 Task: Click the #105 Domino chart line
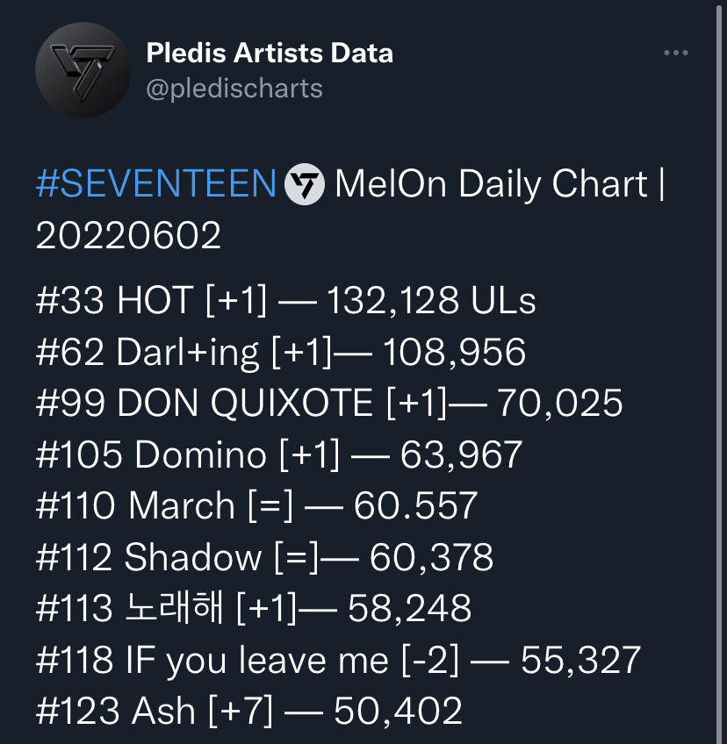[279, 454]
